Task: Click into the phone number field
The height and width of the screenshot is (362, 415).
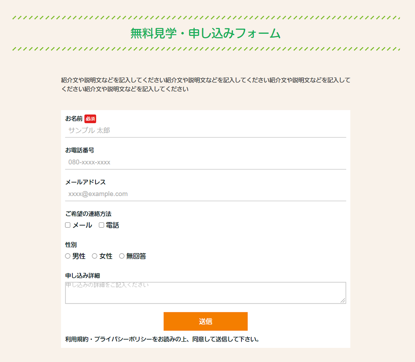Action: [205, 162]
